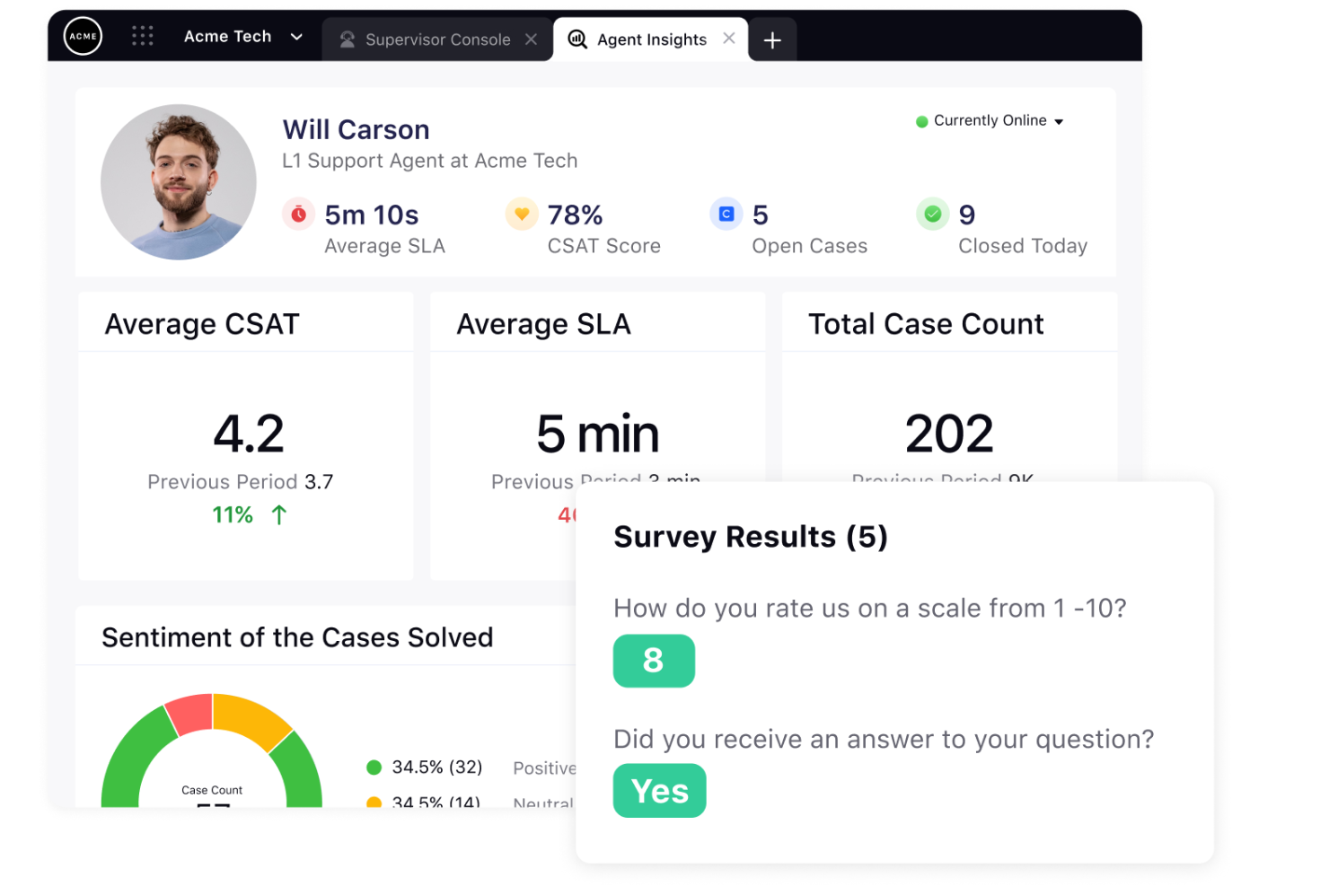Click the green online status dot
This screenshot has height=886, width=1329.
pos(921,122)
